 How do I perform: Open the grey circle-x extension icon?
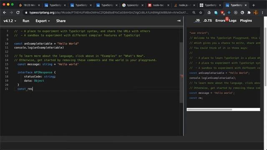(x=236, y=12)
